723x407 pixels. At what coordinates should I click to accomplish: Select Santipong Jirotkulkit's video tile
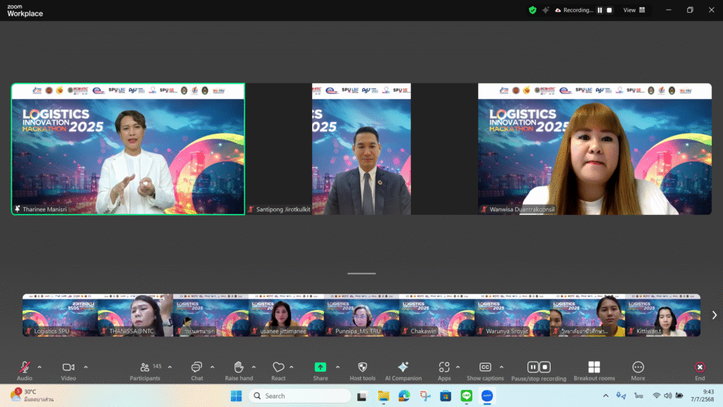point(361,149)
